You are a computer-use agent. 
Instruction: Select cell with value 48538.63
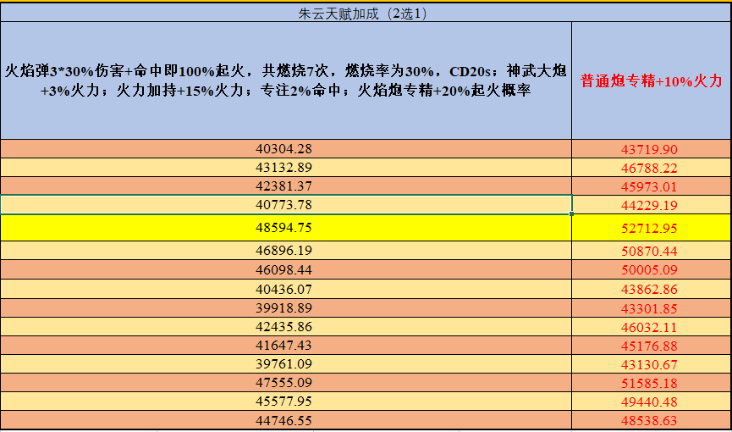[x=652, y=420]
